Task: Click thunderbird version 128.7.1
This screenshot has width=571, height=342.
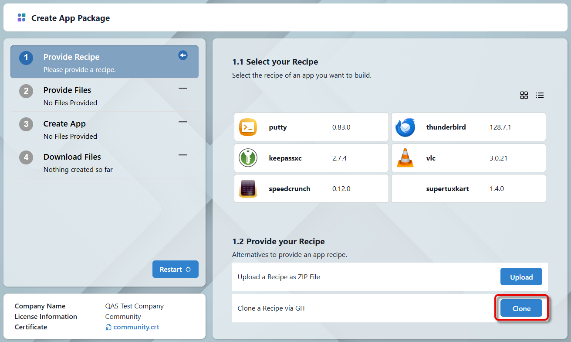Action: [500, 127]
